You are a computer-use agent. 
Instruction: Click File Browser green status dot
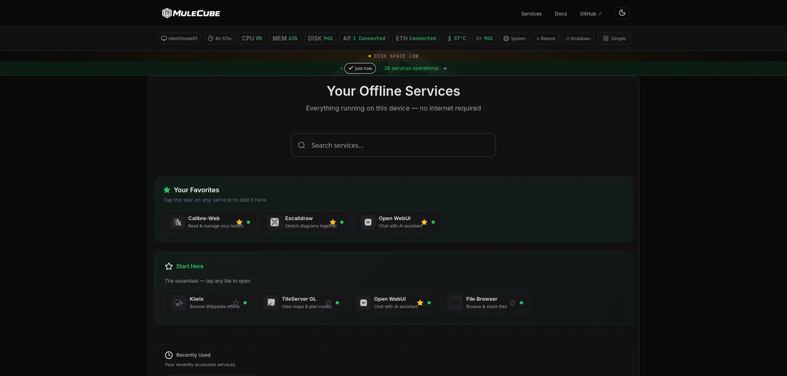click(521, 303)
